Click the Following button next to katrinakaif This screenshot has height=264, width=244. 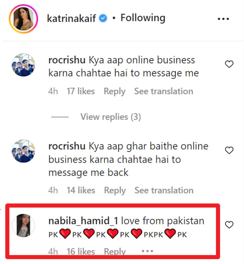(x=143, y=18)
